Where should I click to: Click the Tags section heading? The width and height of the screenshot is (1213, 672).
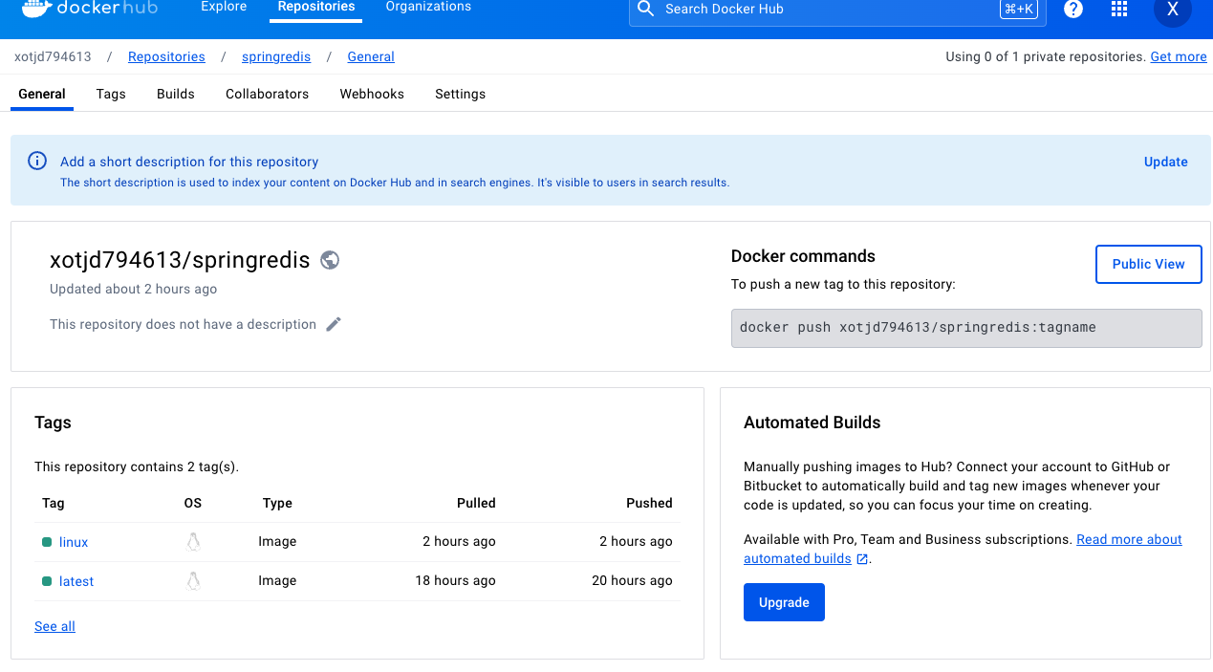tap(53, 423)
